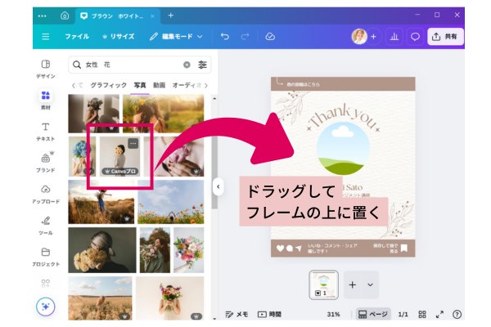Click the 31% zoom level

(x=333, y=314)
